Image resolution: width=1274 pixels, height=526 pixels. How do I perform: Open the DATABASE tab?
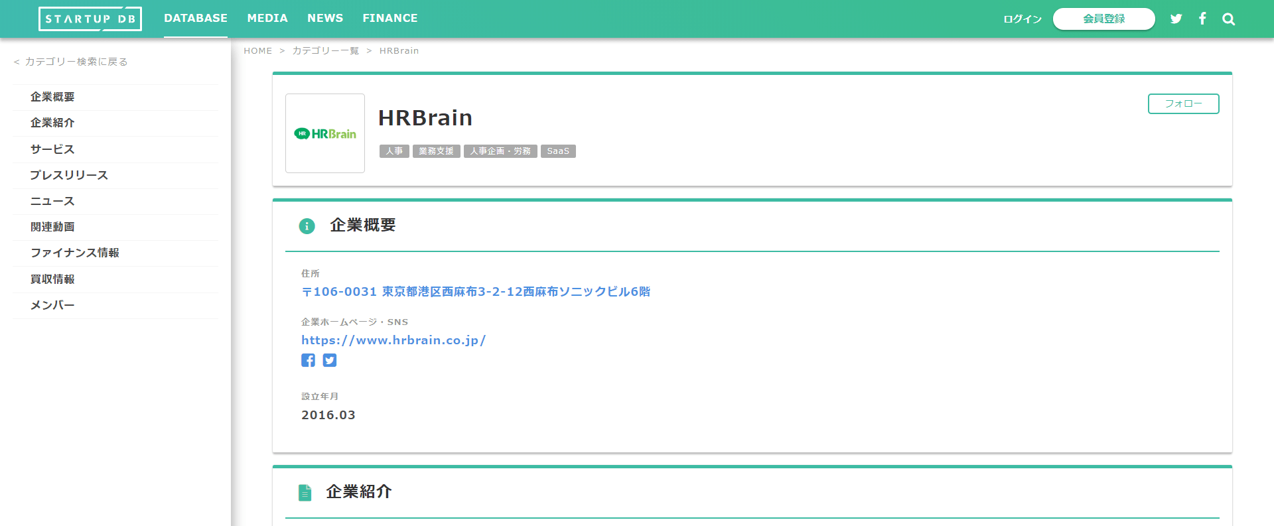coord(196,19)
